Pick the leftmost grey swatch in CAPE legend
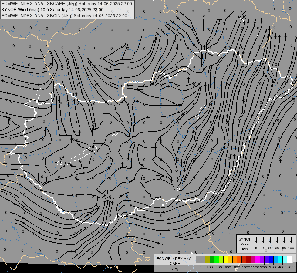 (198, 259)
